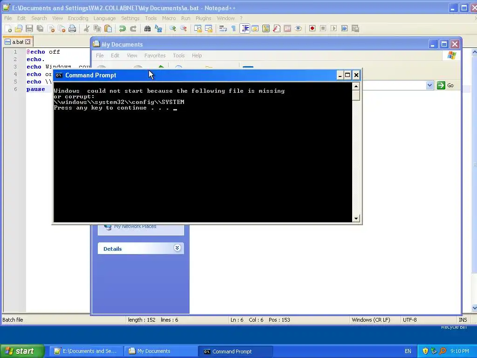
Task: Expand address bar dropdown in My Documents
Action: (429, 85)
